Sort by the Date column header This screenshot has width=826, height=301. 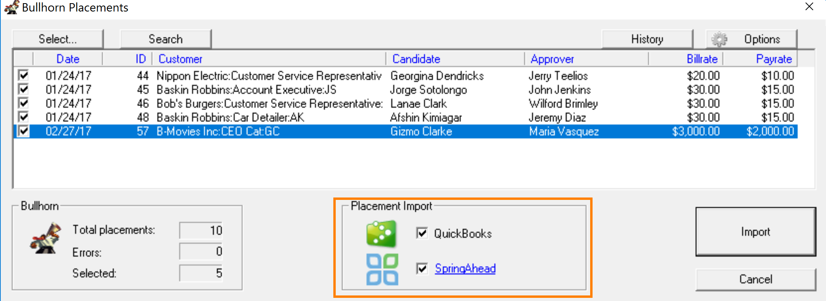(x=68, y=59)
